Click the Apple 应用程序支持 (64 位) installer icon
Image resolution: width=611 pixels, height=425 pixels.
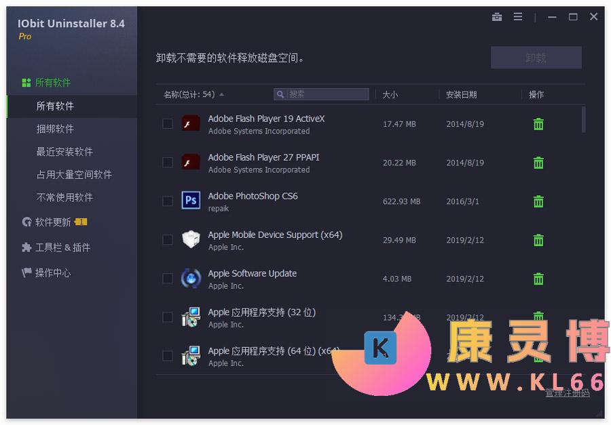[x=191, y=355]
